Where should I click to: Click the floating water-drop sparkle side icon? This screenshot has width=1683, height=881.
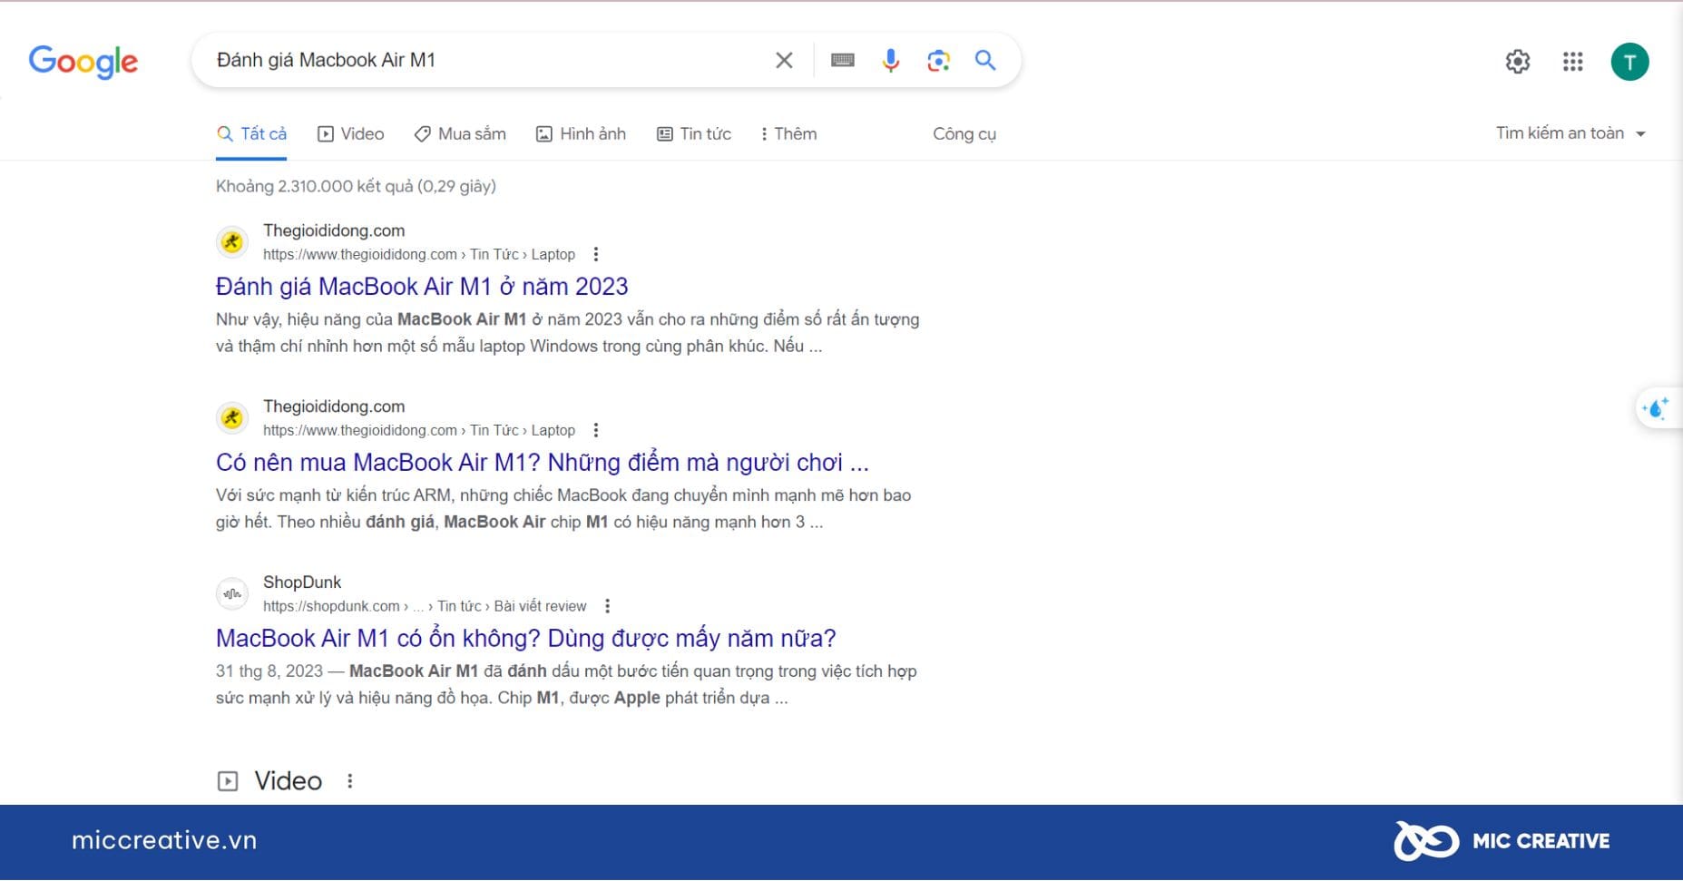[1657, 408]
